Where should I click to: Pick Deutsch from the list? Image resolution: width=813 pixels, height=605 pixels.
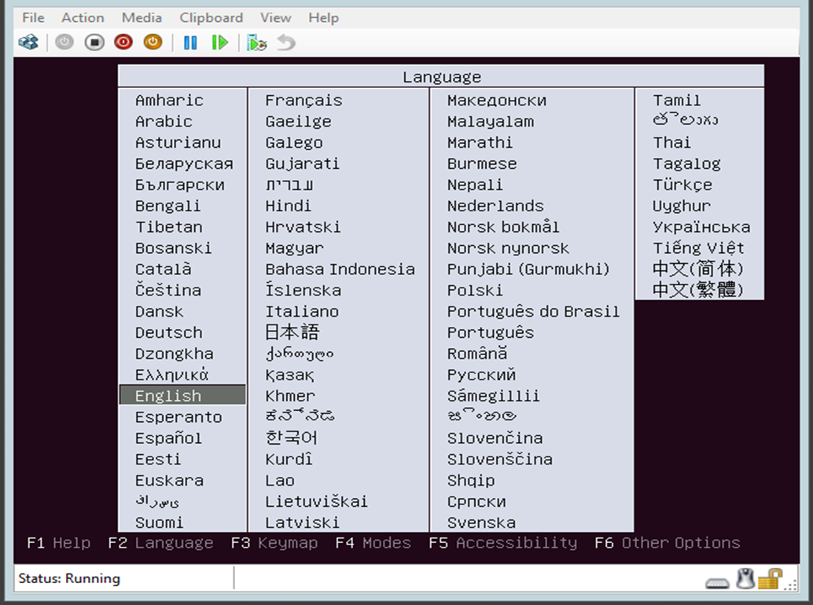coord(168,332)
